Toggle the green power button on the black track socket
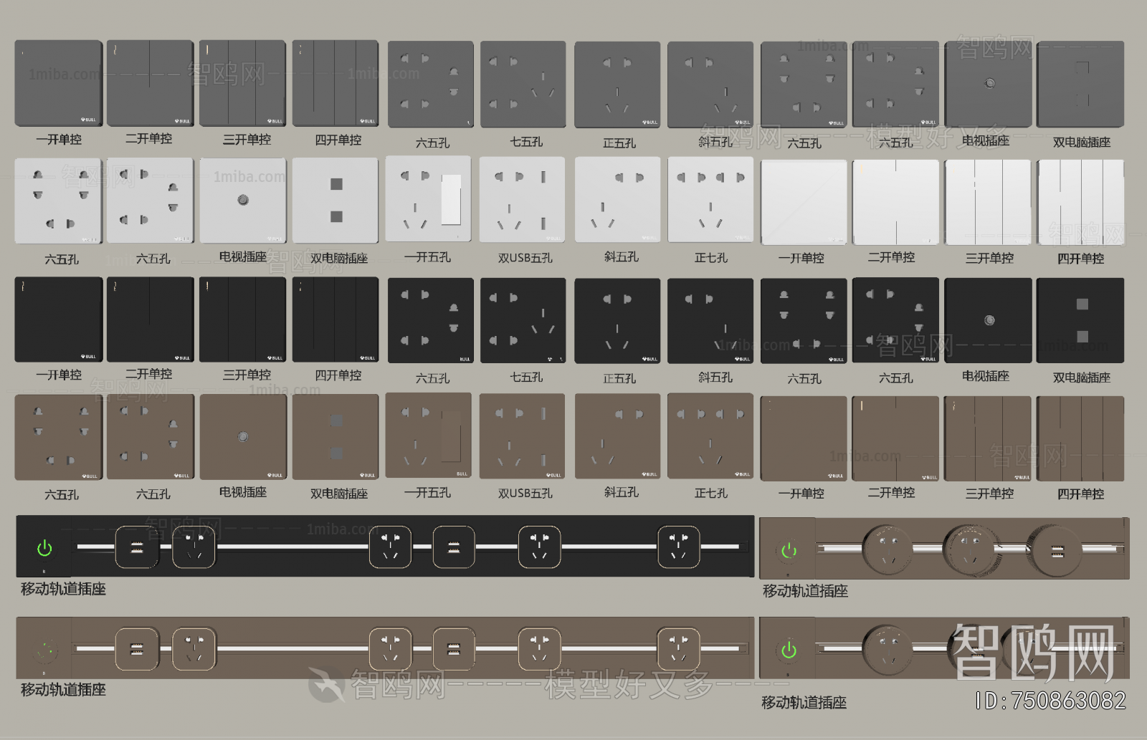Screen dimensions: 1147x740 pyautogui.click(x=43, y=547)
